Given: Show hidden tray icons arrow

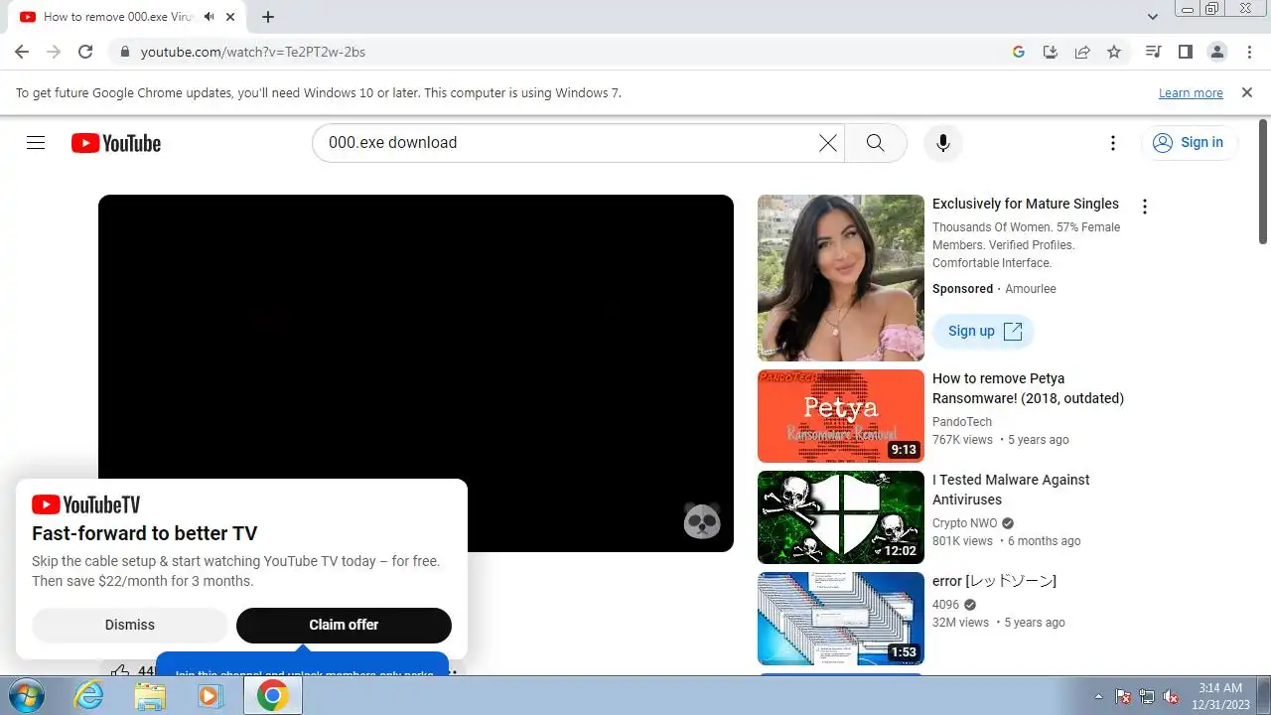Looking at the screenshot, I should point(1098,696).
